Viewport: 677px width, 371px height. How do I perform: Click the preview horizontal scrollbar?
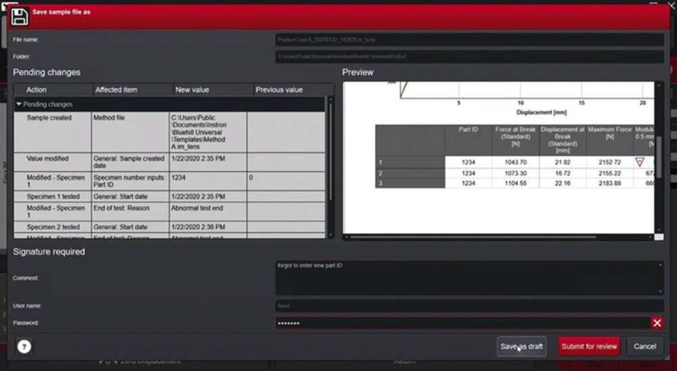(x=473, y=237)
